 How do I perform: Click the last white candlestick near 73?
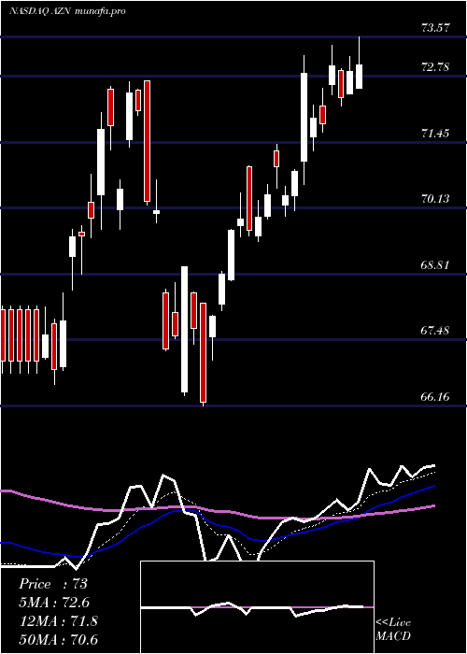[359, 77]
